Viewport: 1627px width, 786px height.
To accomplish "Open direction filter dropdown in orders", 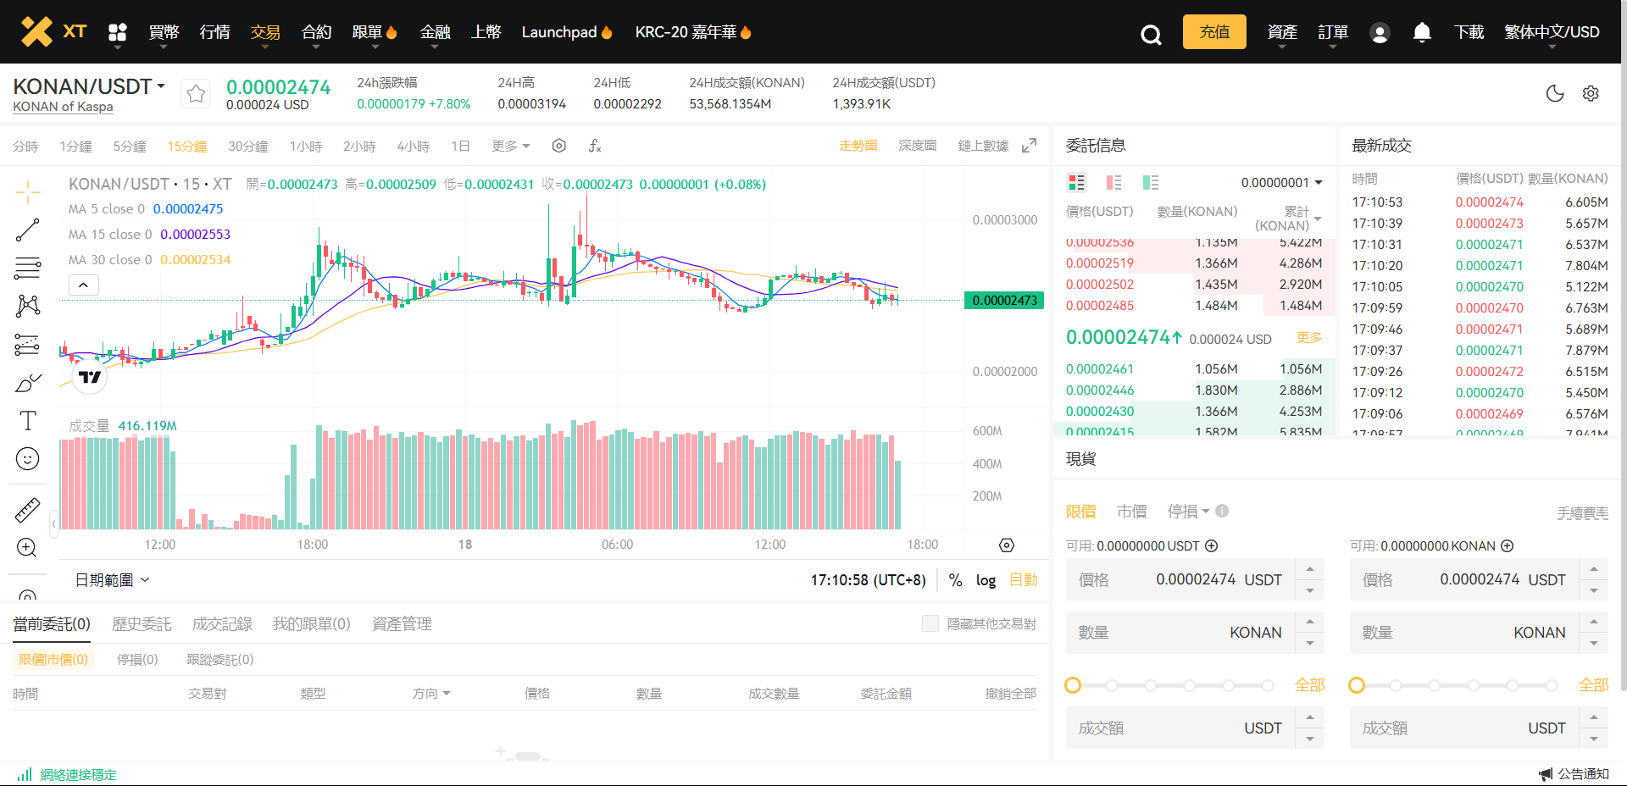I will point(431,694).
